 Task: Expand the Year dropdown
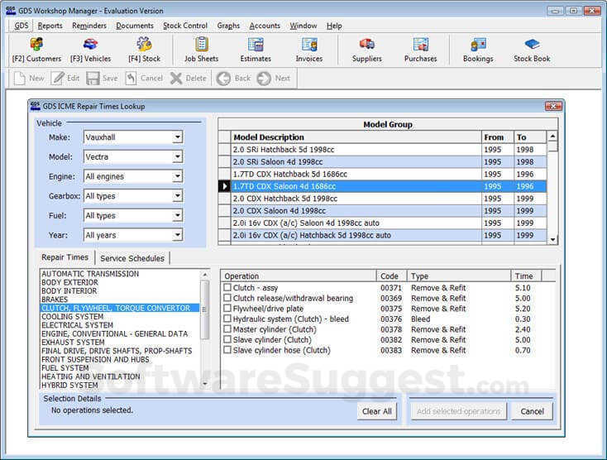click(x=178, y=236)
